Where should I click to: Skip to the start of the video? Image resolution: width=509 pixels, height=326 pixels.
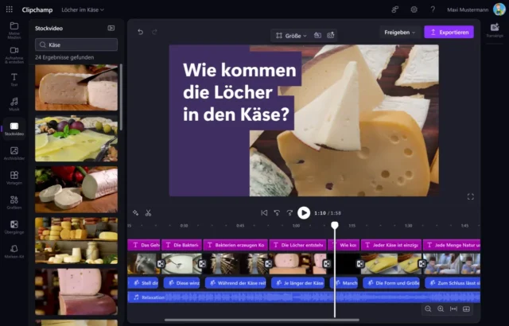pyautogui.click(x=264, y=213)
